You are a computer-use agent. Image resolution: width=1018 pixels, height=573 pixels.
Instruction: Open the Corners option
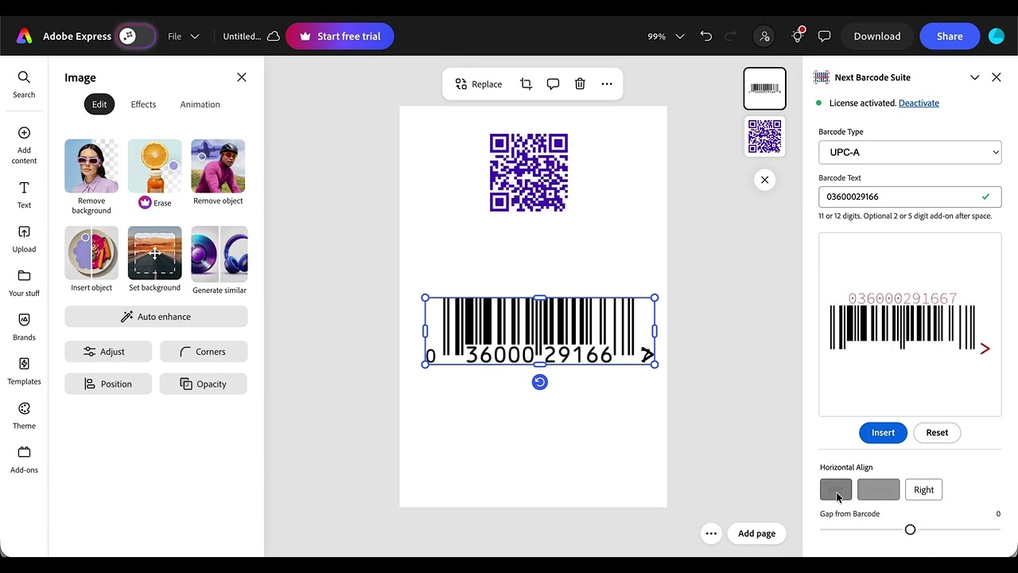204,352
